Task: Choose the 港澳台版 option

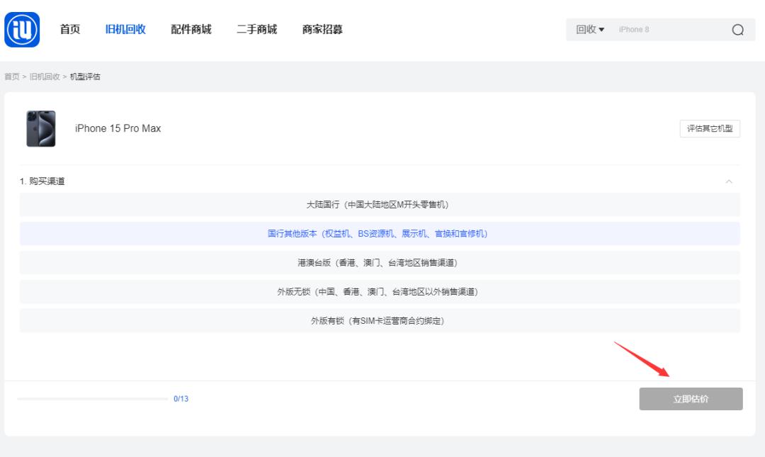Action: pyautogui.click(x=381, y=262)
